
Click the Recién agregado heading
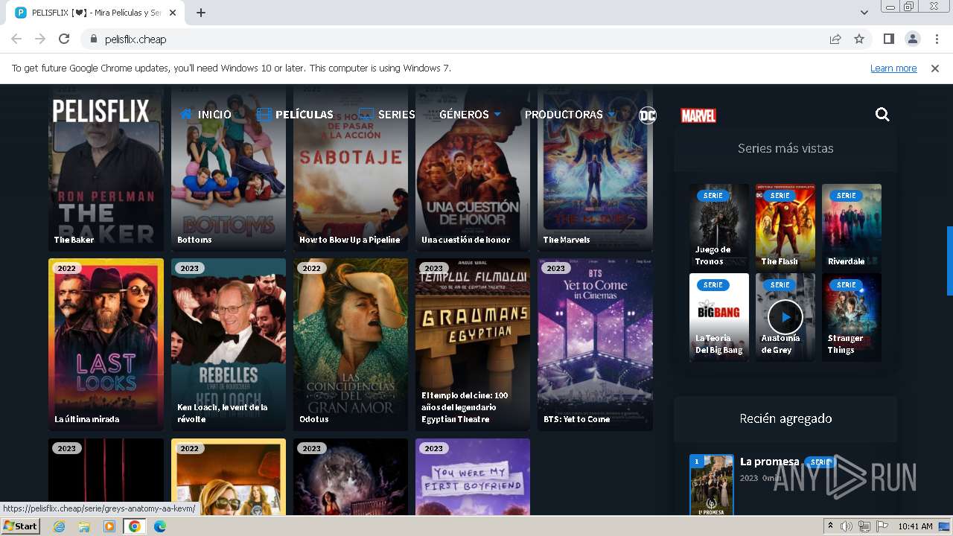[x=785, y=418]
